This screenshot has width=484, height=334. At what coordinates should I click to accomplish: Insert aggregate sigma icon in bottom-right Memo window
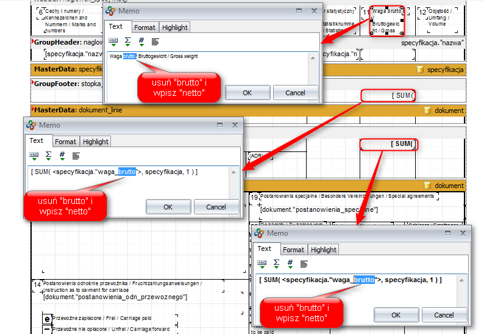point(276,264)
